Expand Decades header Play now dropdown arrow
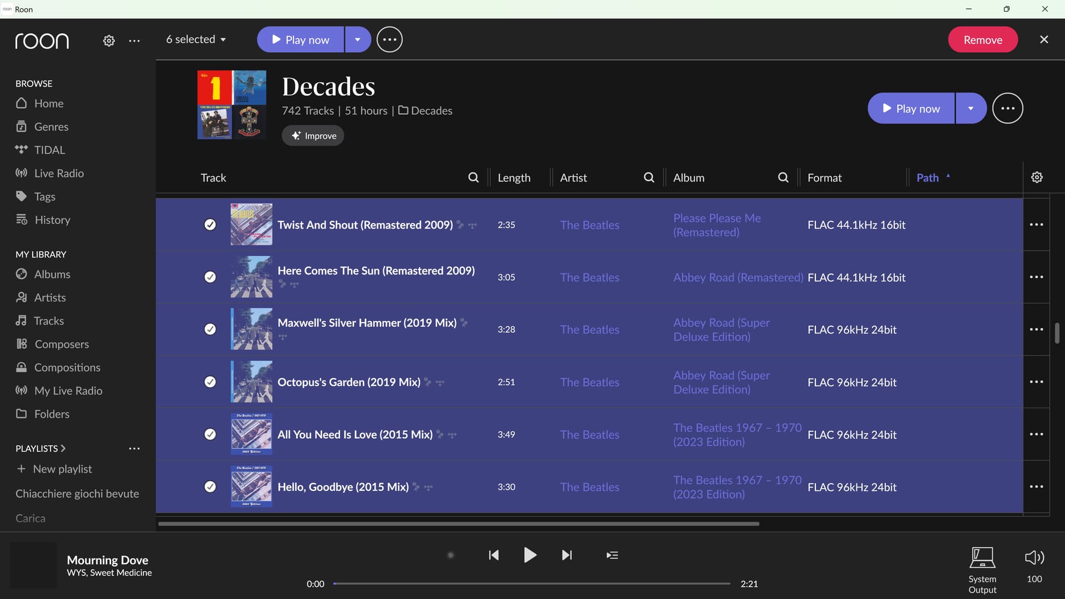 [x=971, y=108]
